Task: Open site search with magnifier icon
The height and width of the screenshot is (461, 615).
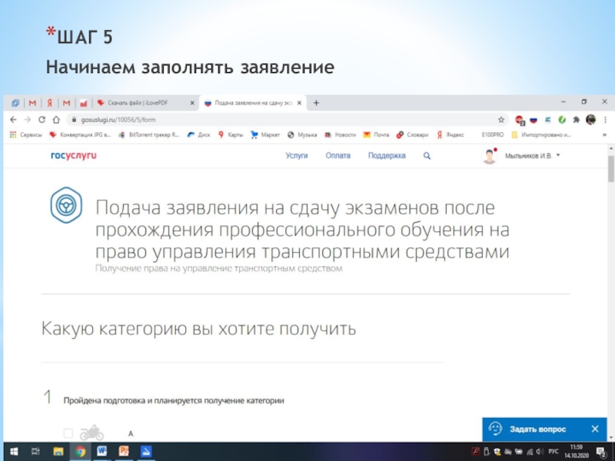Action: tap(427, 155)
